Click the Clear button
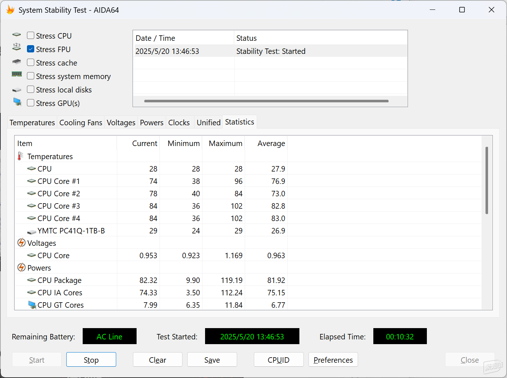 click(x=157, y=360)
